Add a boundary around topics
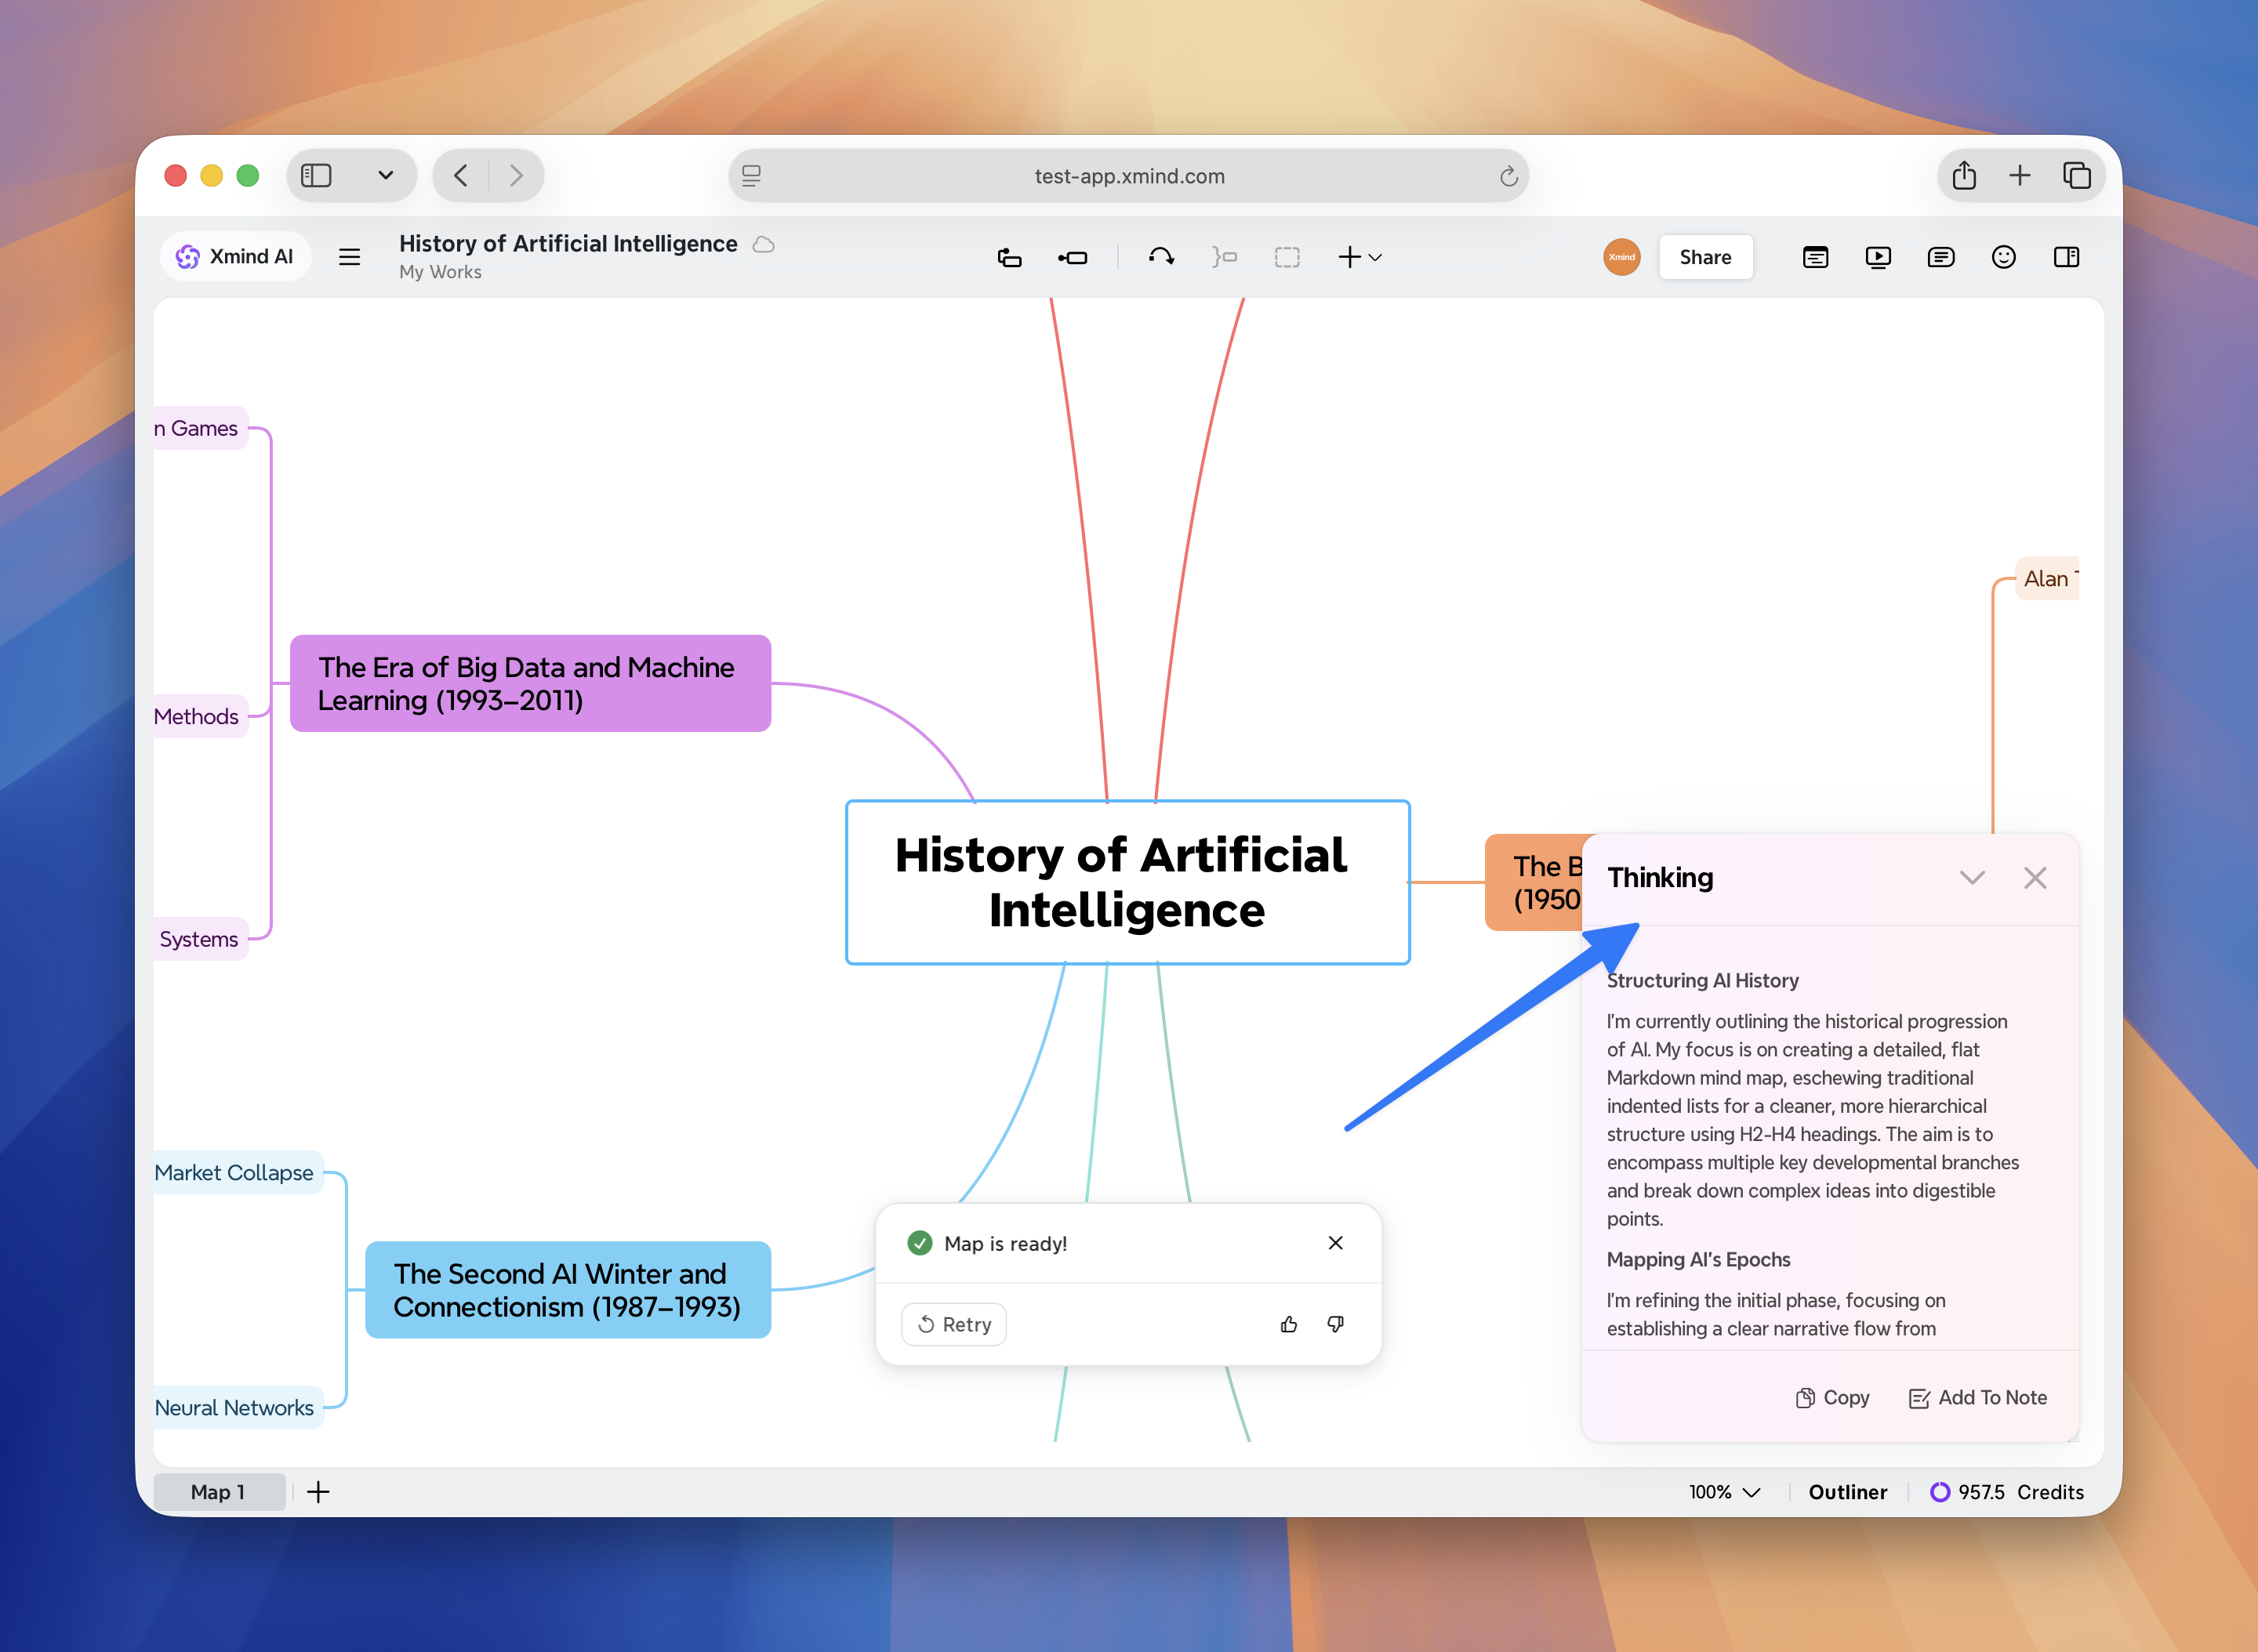Screen dimensions: 2258x1652 click(1287, 257)
